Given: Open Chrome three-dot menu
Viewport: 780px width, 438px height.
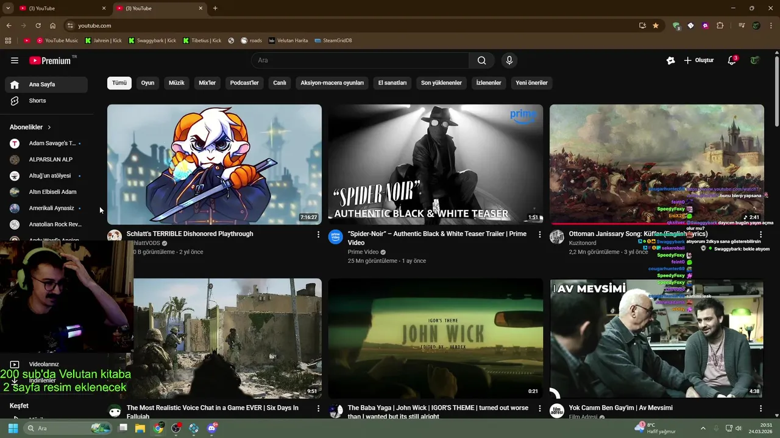Looking at the screenshot, I should [770, 26].
